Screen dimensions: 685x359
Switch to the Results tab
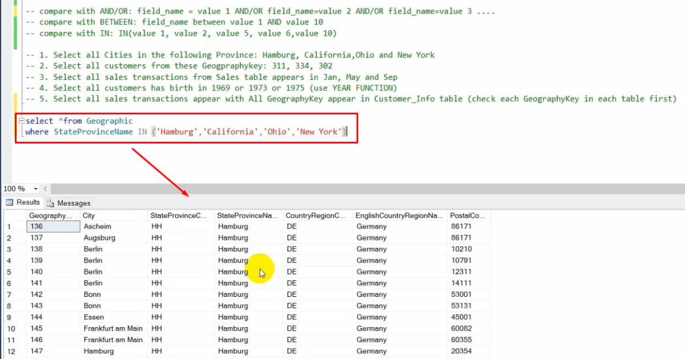coord(27,202)
